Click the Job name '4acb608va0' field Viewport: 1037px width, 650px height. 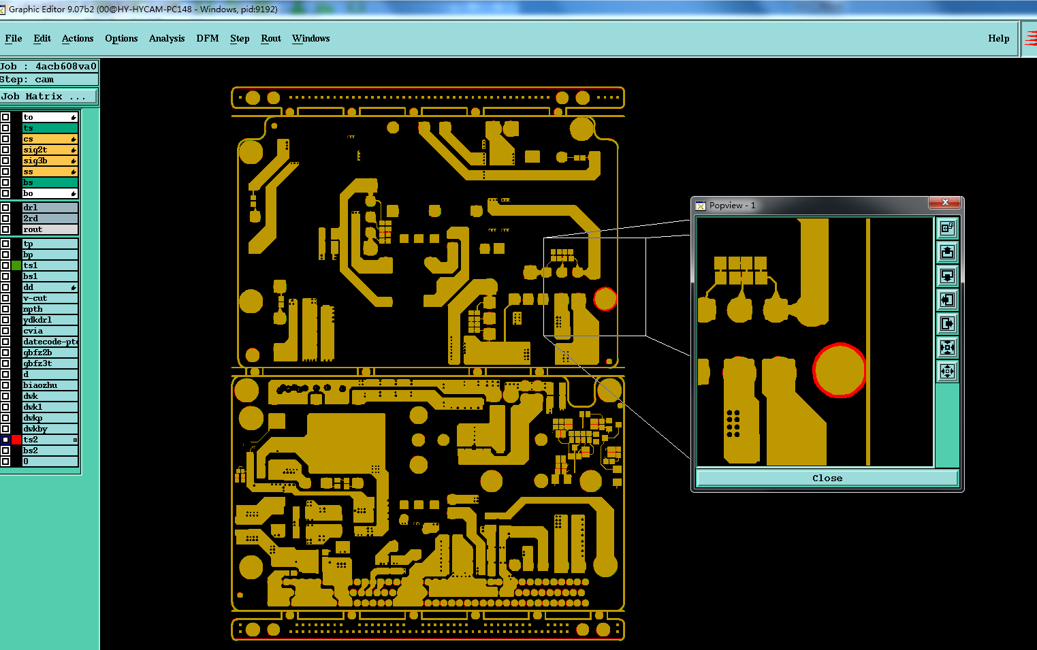[49, 66]
